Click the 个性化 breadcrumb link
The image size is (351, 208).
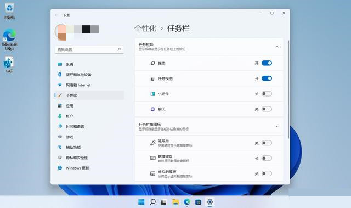click(145, 29)
